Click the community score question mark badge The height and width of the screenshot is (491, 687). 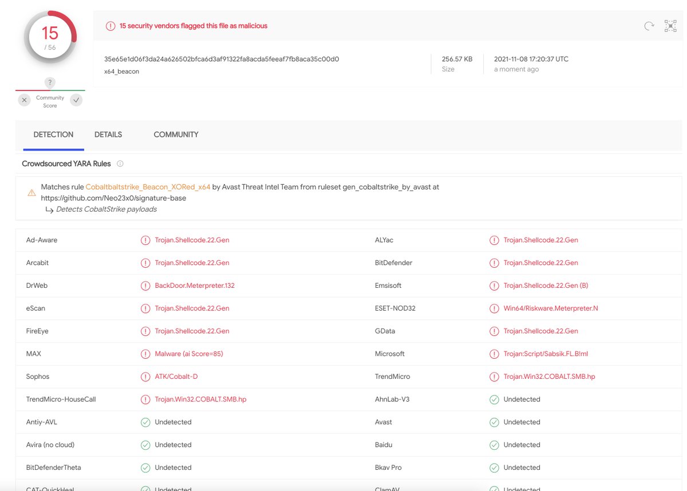coord(50,83)
